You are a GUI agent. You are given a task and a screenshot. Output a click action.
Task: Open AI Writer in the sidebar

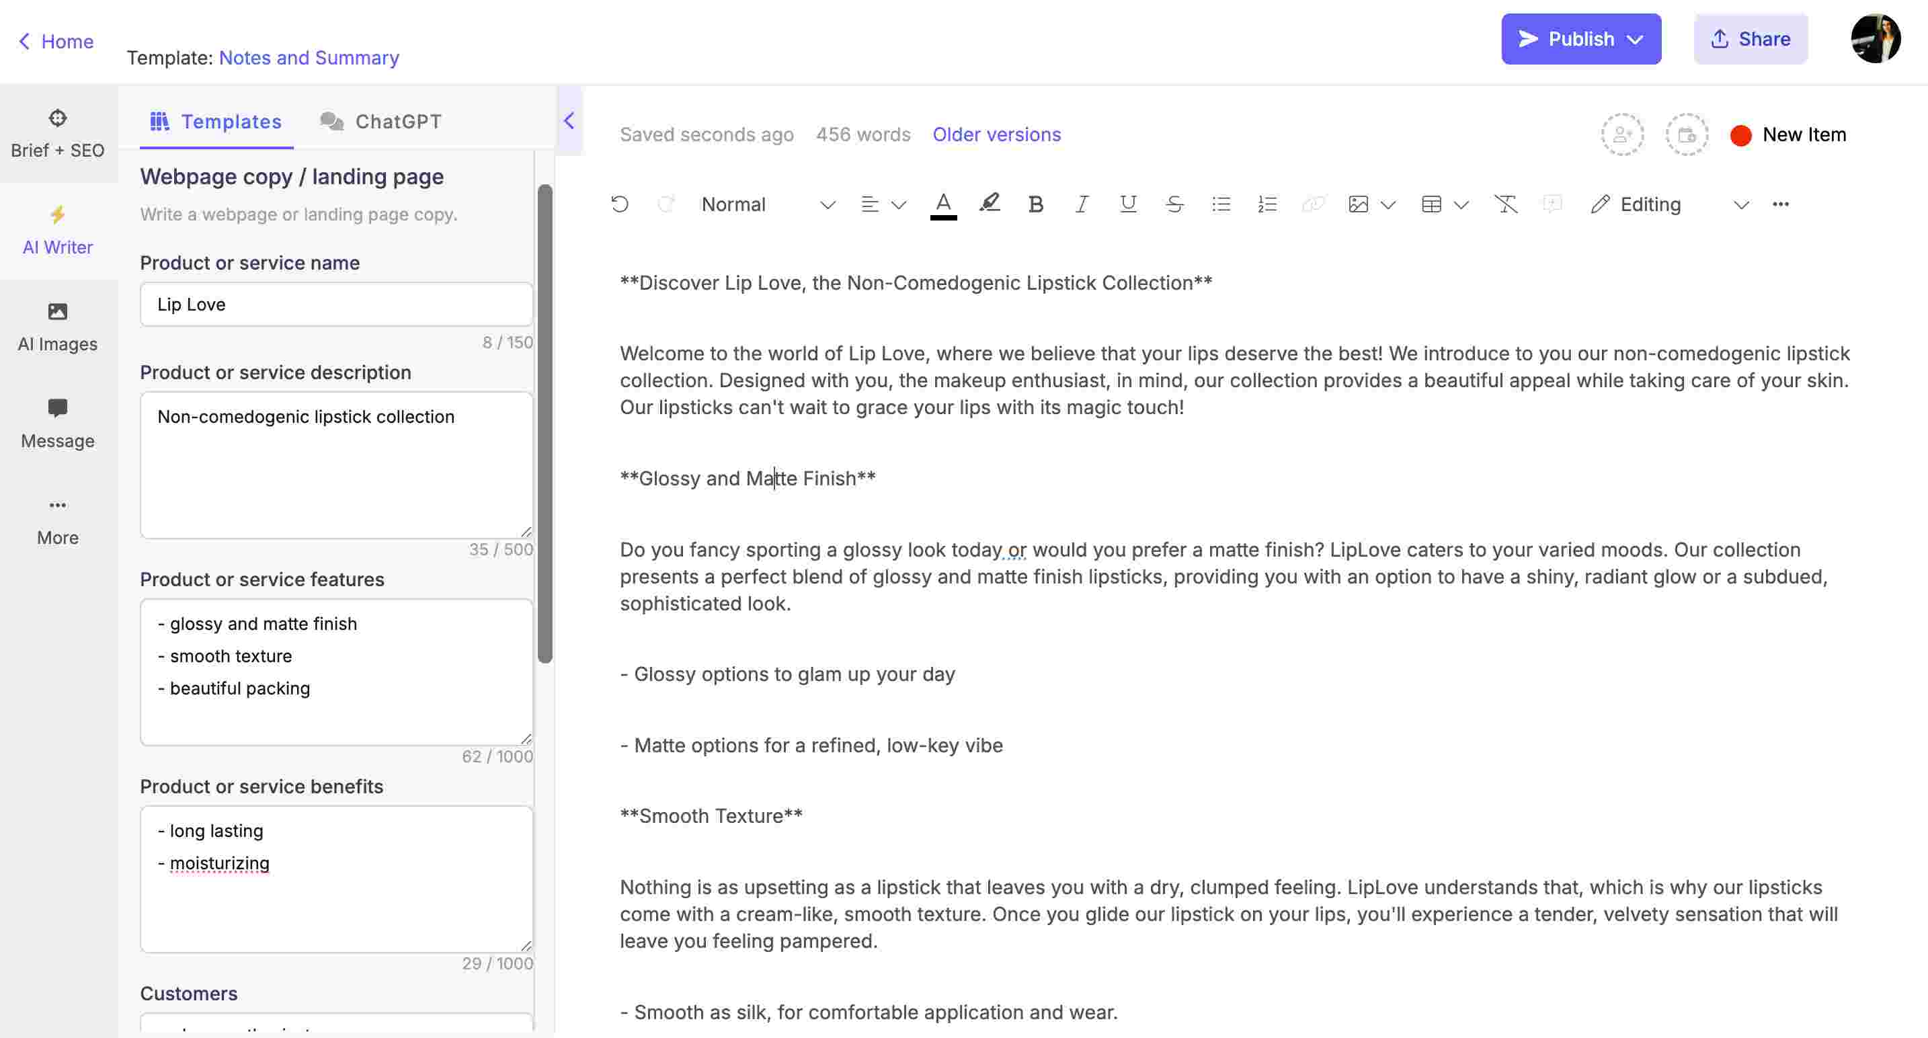tap(58, 231)
